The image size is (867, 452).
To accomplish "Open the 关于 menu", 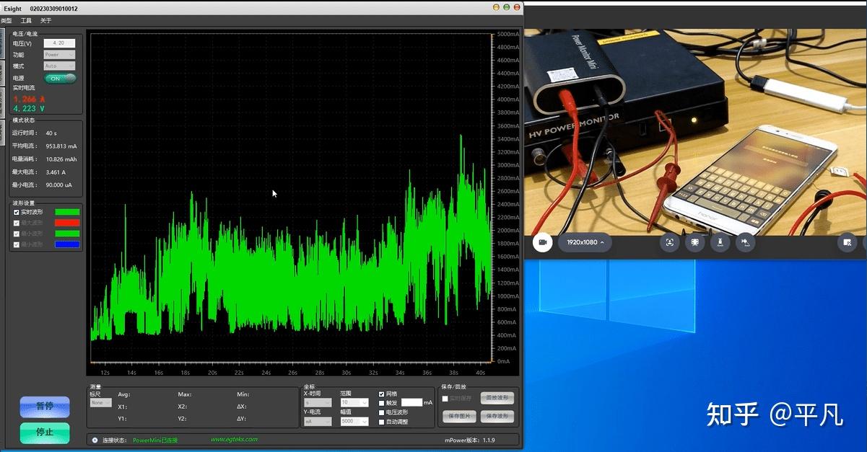I will click(45, 20).
